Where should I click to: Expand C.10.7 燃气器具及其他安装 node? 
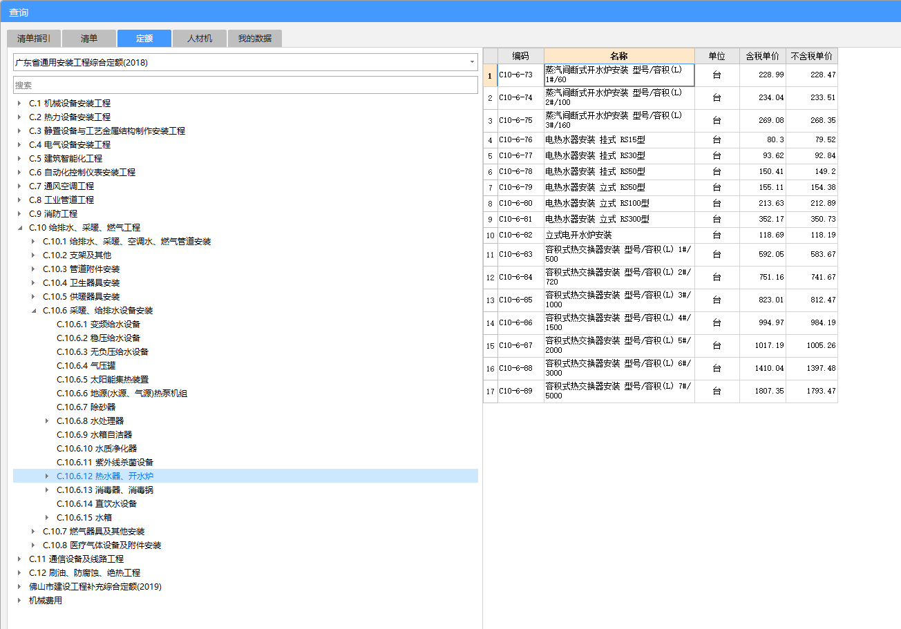[x=33, y=532]
